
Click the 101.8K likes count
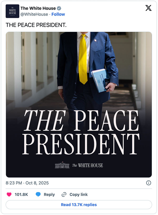[x=21, y=194]
